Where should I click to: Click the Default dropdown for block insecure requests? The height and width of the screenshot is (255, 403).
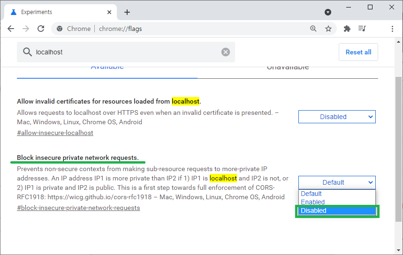point(337,183)
